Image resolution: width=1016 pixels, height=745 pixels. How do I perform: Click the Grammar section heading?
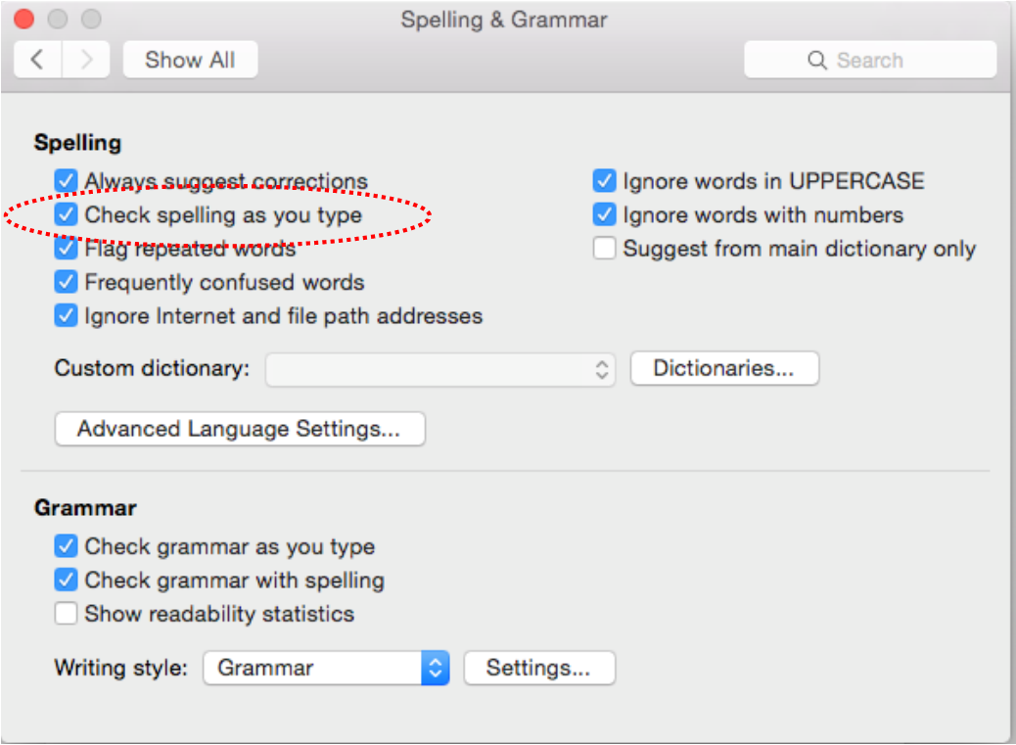pyautogui.click(x=85, y=508)
